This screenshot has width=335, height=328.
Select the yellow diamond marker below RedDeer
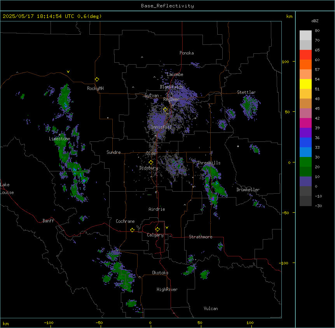point(165,109)
